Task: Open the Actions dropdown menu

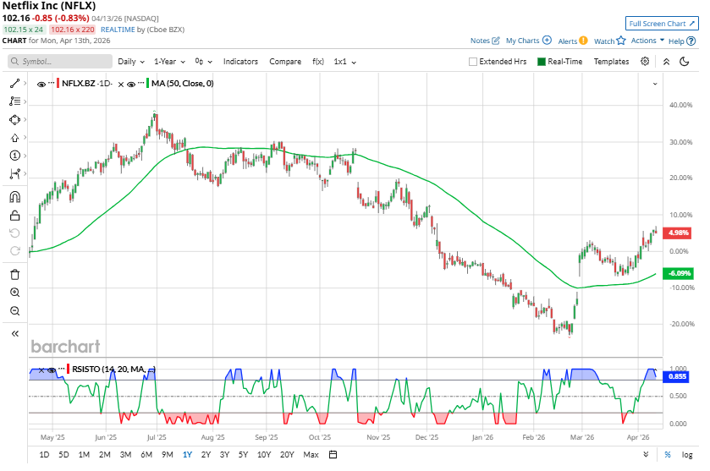Action: [647, 41]
